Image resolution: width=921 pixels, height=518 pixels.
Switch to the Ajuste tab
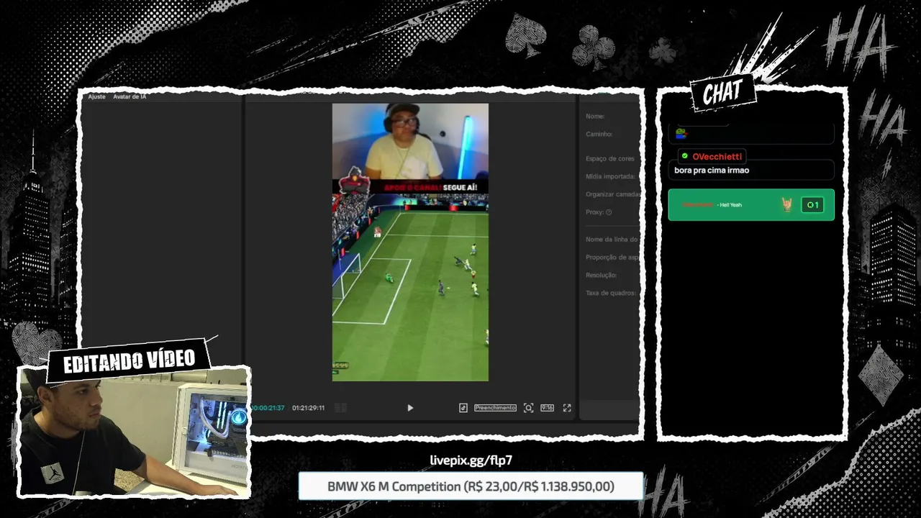point(96,96)
